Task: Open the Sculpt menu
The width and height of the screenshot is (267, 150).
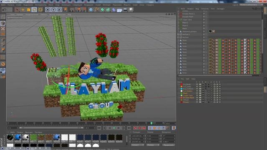Action: [x=98, y=5]
